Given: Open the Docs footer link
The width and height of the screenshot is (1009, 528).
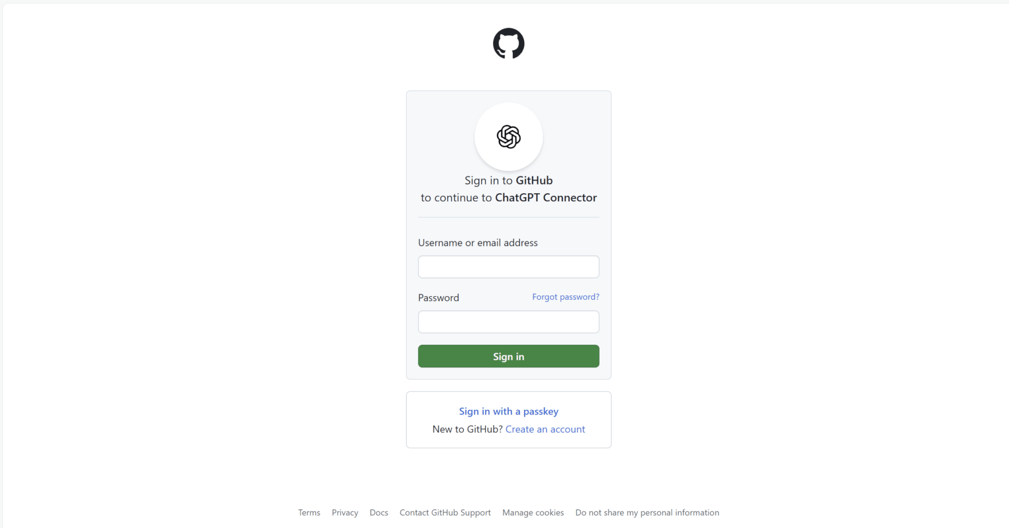Looking at the screenshot, I should [x=379, y=513].
